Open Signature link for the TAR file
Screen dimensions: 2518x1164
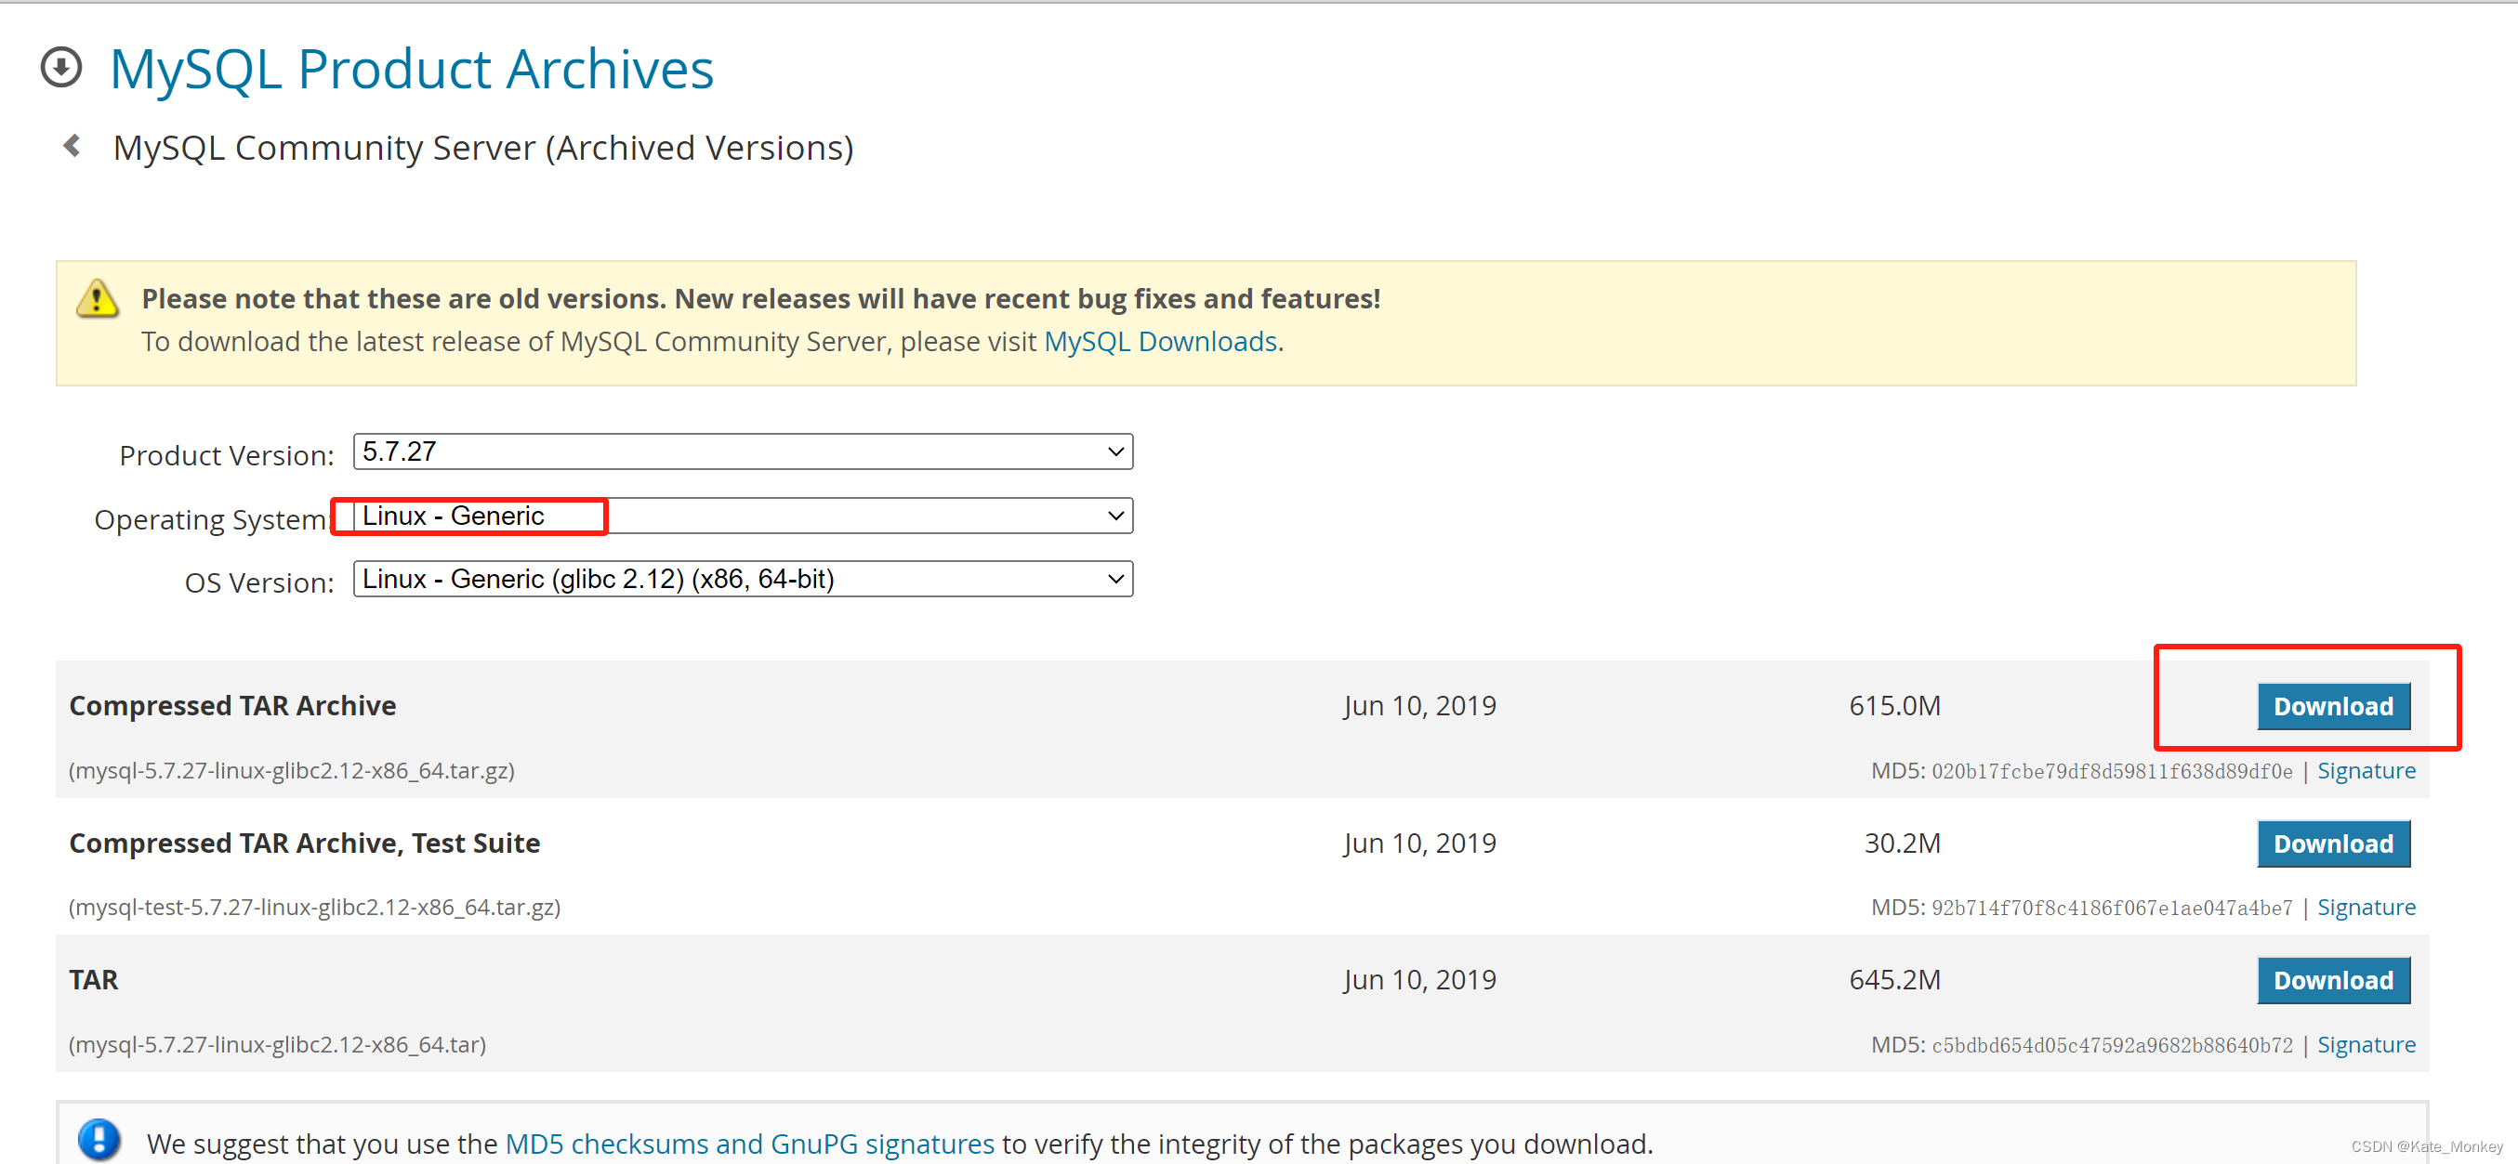(2365, 1045)
